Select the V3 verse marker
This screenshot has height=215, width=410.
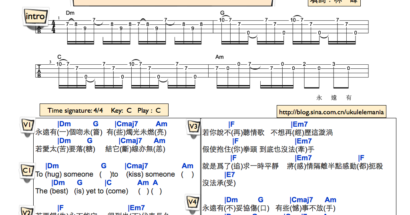193,127
